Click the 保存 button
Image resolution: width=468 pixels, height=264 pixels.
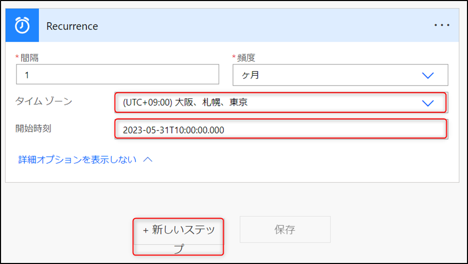pos(285,229)
